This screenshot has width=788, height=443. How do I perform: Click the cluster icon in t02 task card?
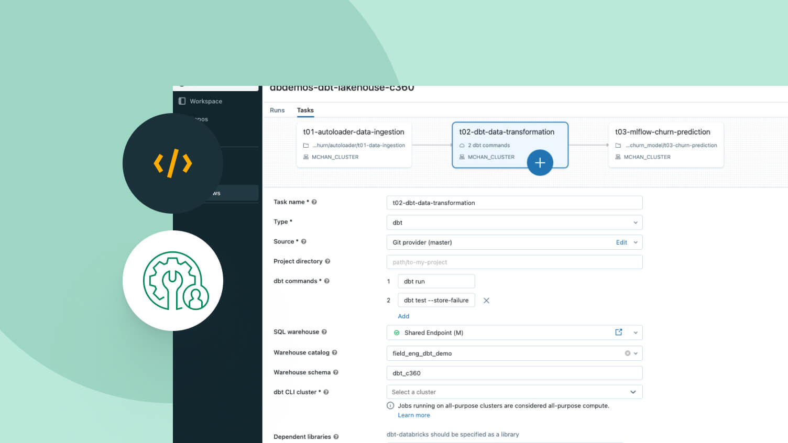click(462, 157)
